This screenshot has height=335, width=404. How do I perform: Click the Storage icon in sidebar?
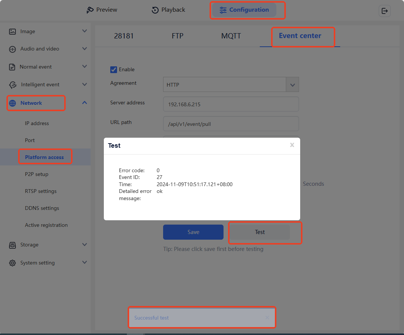point(12,245)
